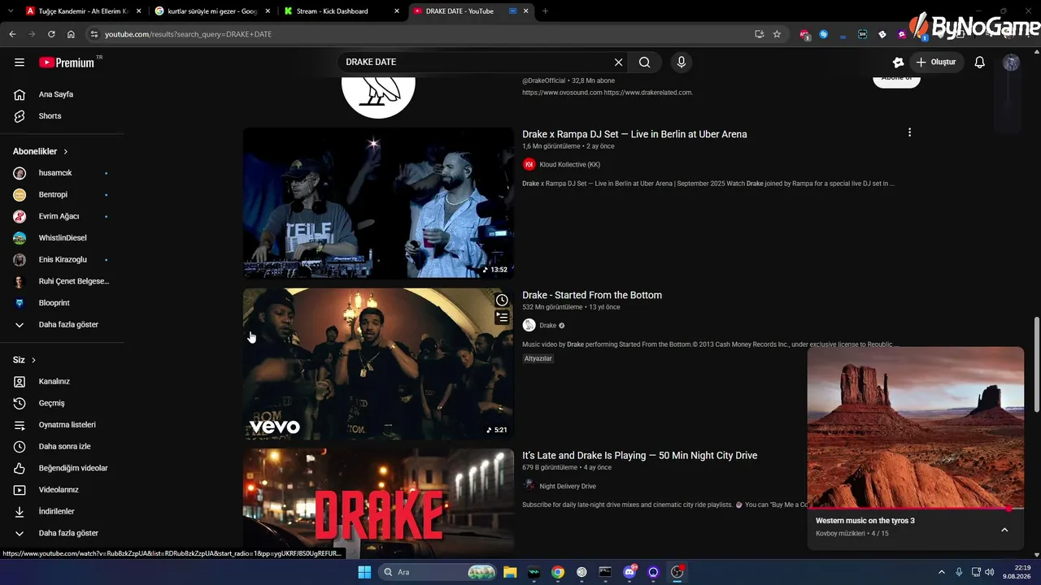Go to YouTube Premium home logo
Viewport: 1041px width, 585px height.
67,63
